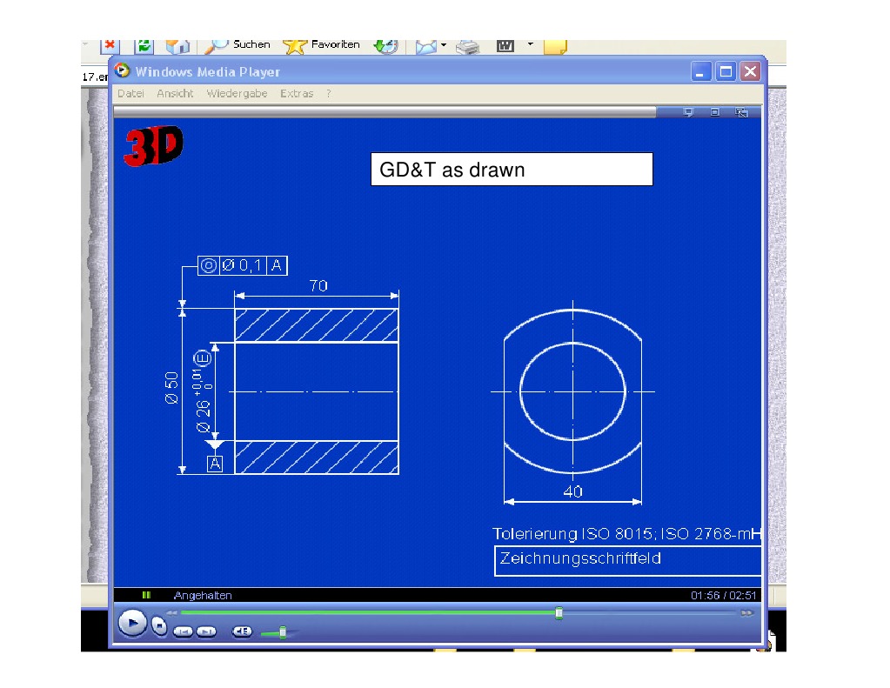Close the Windows Media Player window

(x=751, y=71)
